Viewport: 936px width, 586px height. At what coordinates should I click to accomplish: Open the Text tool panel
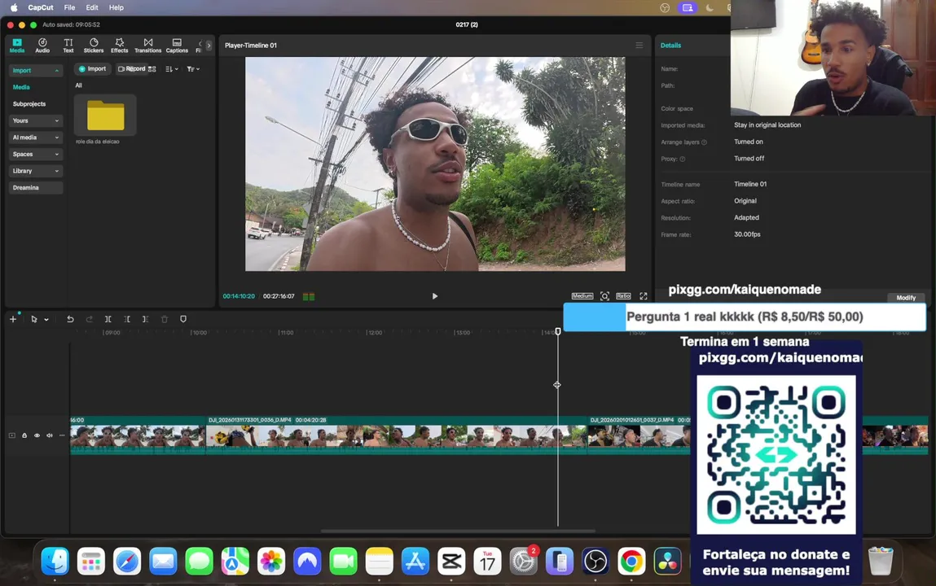point(68,46)
